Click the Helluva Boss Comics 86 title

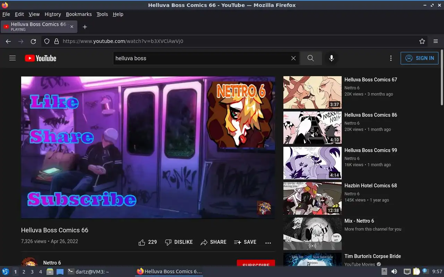pos(371,115)
